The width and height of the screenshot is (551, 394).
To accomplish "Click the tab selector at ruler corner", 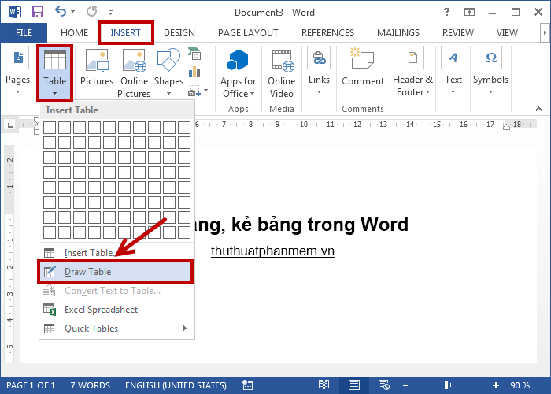I will tap(9, 125).
